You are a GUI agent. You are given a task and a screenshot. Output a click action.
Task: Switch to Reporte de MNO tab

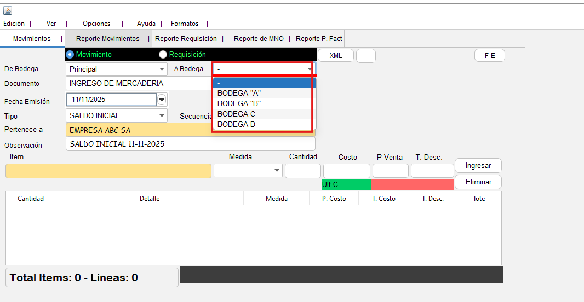(x=259, y=39)
